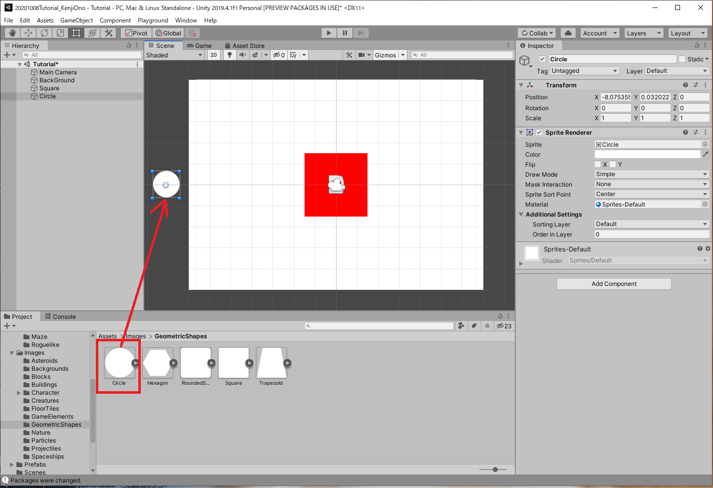Switch to the Game tab
713x488 pixels.
click(199, 45)
